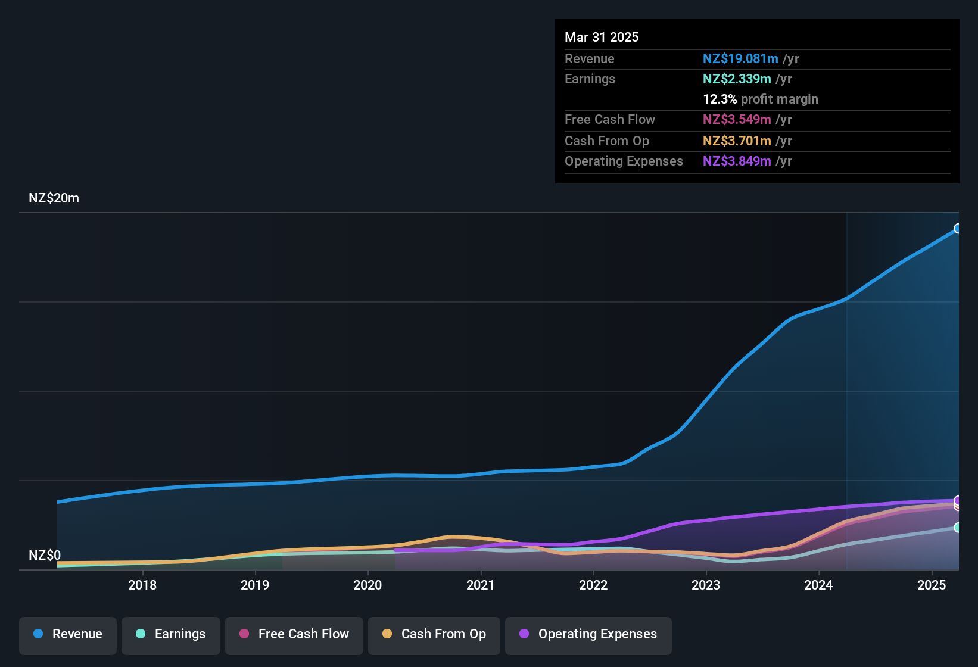Click the Earnings endpoint marker on the chart
Screen dimensions: 978x667
pyautogui.click(x=958, y=528)
